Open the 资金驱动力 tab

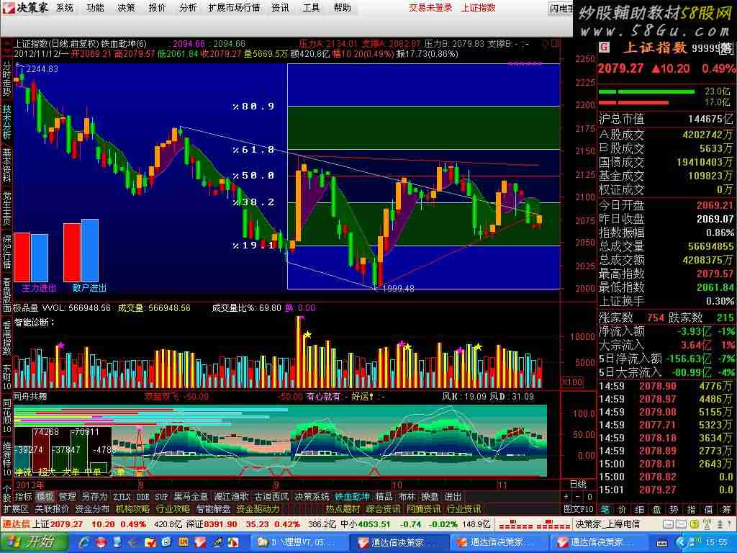(258, 509)
